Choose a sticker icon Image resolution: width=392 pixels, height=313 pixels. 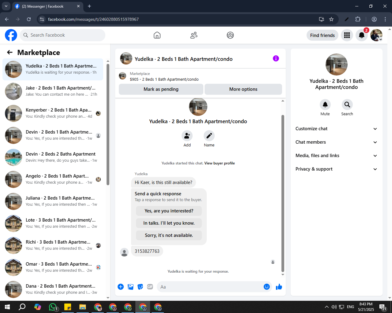click(140, 287)
